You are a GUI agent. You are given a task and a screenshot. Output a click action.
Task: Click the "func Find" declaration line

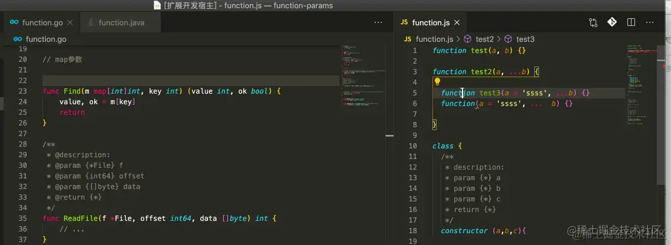pos(162,91)
